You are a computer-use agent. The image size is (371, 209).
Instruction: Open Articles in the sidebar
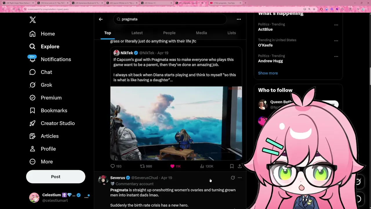tap(44, 136)
